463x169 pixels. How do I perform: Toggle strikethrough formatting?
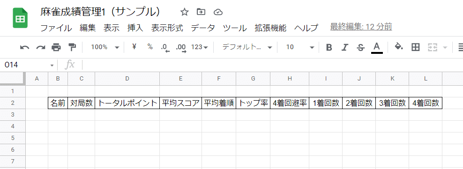tap(360, 47)
